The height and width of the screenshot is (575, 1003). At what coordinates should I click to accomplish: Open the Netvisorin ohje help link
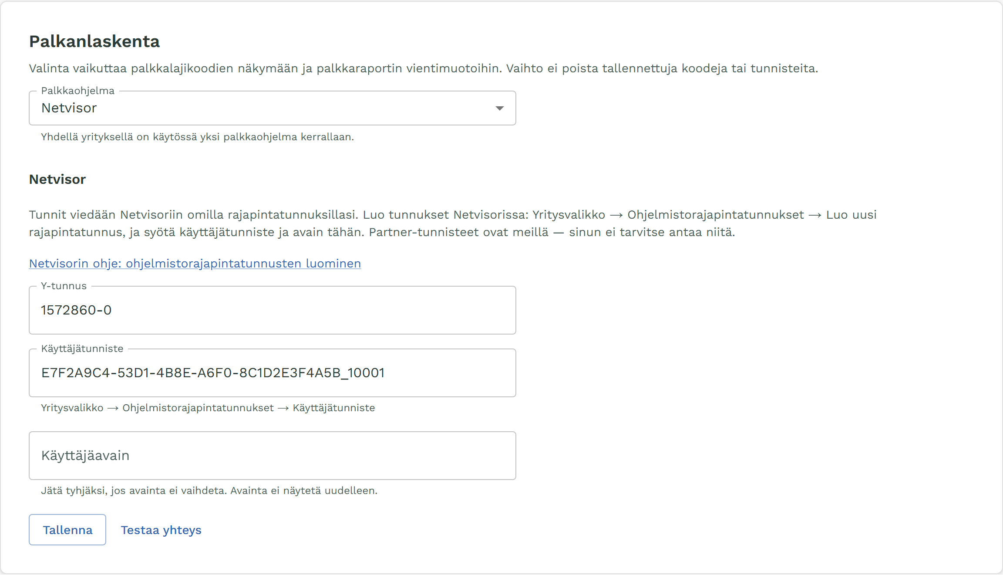tap(195, 264)
